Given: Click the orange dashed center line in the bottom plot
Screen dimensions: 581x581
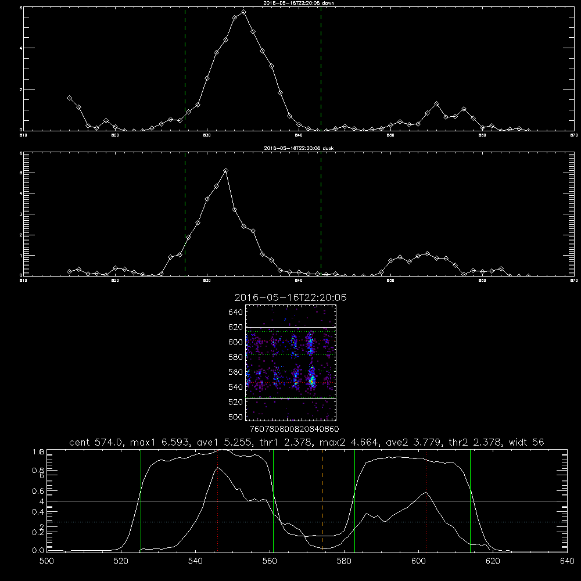Looking at the screenshot, I should coord(322,500).
